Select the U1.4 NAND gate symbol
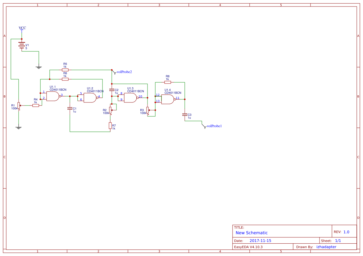Screen dimensions: 363x256 click(168, 99)
